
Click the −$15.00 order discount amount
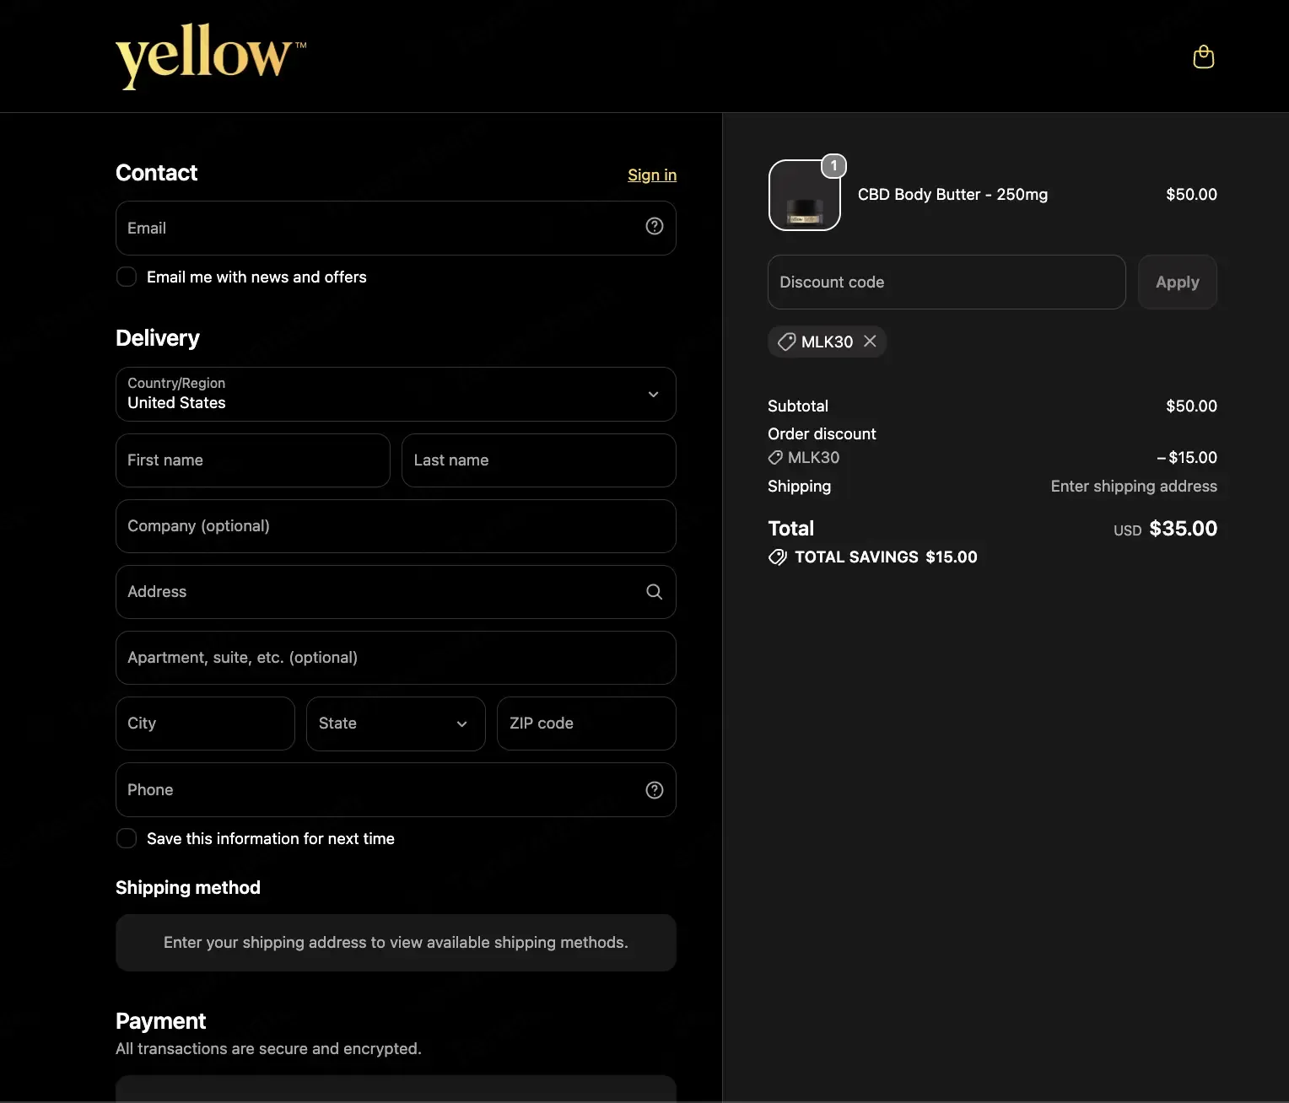[1187, 457]
